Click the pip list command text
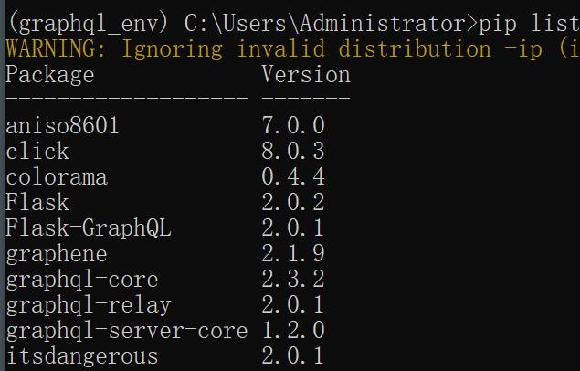The height and width of the screenshot is (371, 580). click(530, 24)
